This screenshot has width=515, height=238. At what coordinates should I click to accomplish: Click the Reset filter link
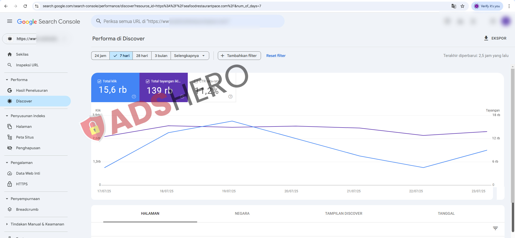276,56
